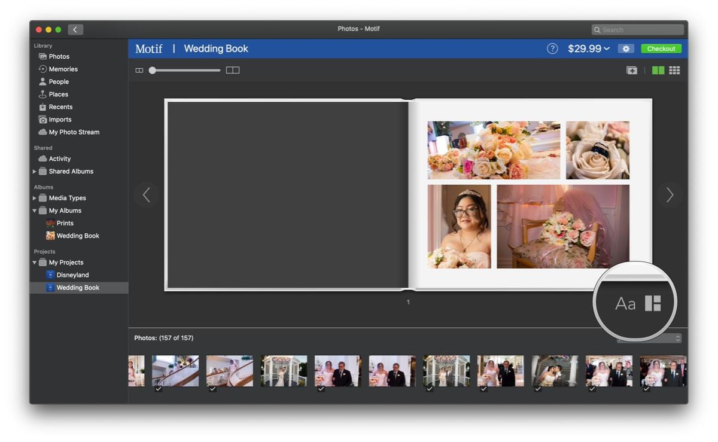Select the page layout icon beside Aa
This screenshot has height=442, width=718.
point(652,303)
